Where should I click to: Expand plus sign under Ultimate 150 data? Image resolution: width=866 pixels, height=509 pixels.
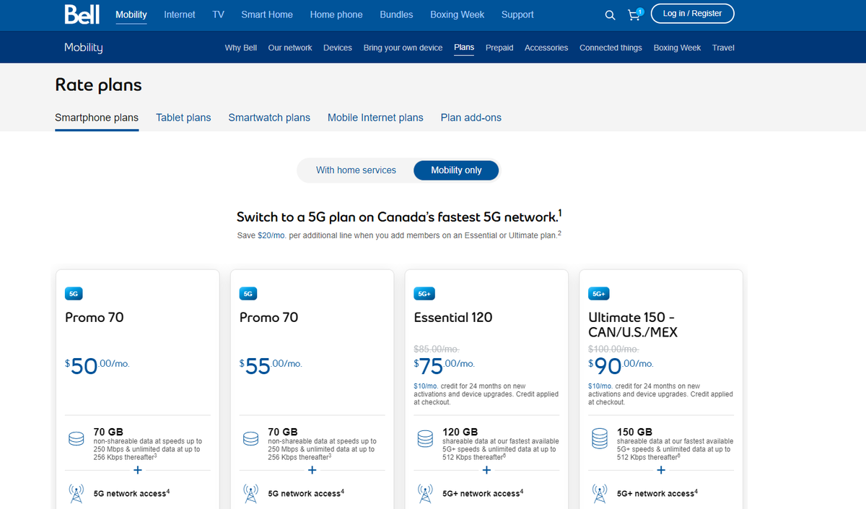661,470
